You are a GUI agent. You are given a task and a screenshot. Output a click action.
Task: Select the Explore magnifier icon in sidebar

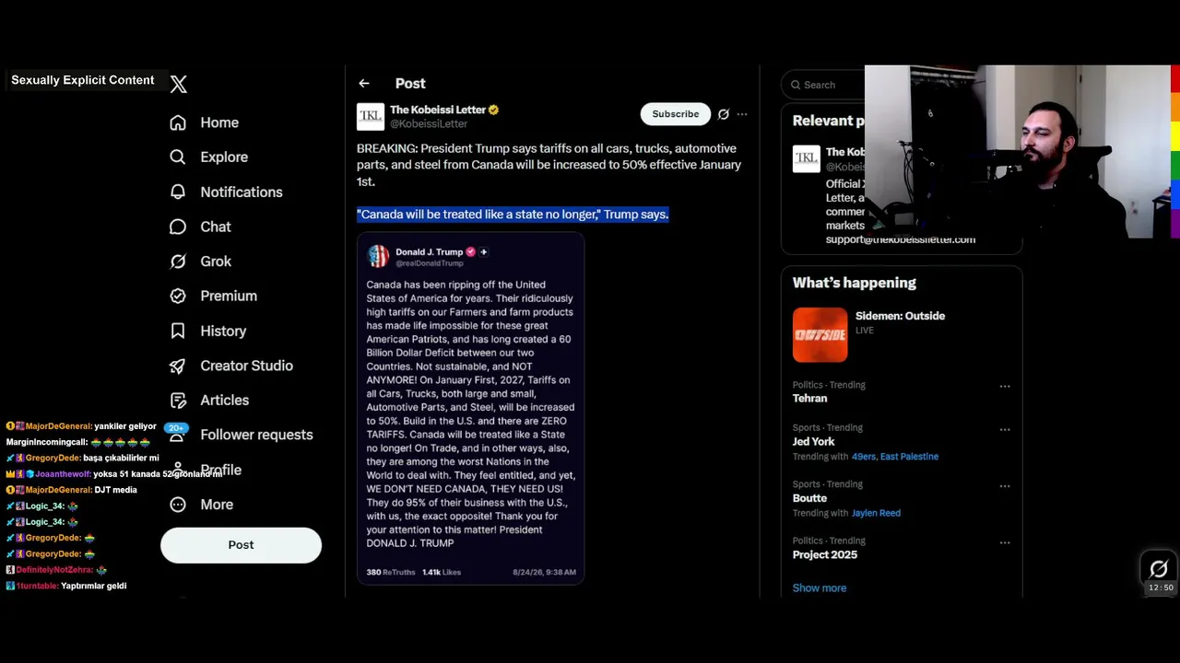click(178, 157)
